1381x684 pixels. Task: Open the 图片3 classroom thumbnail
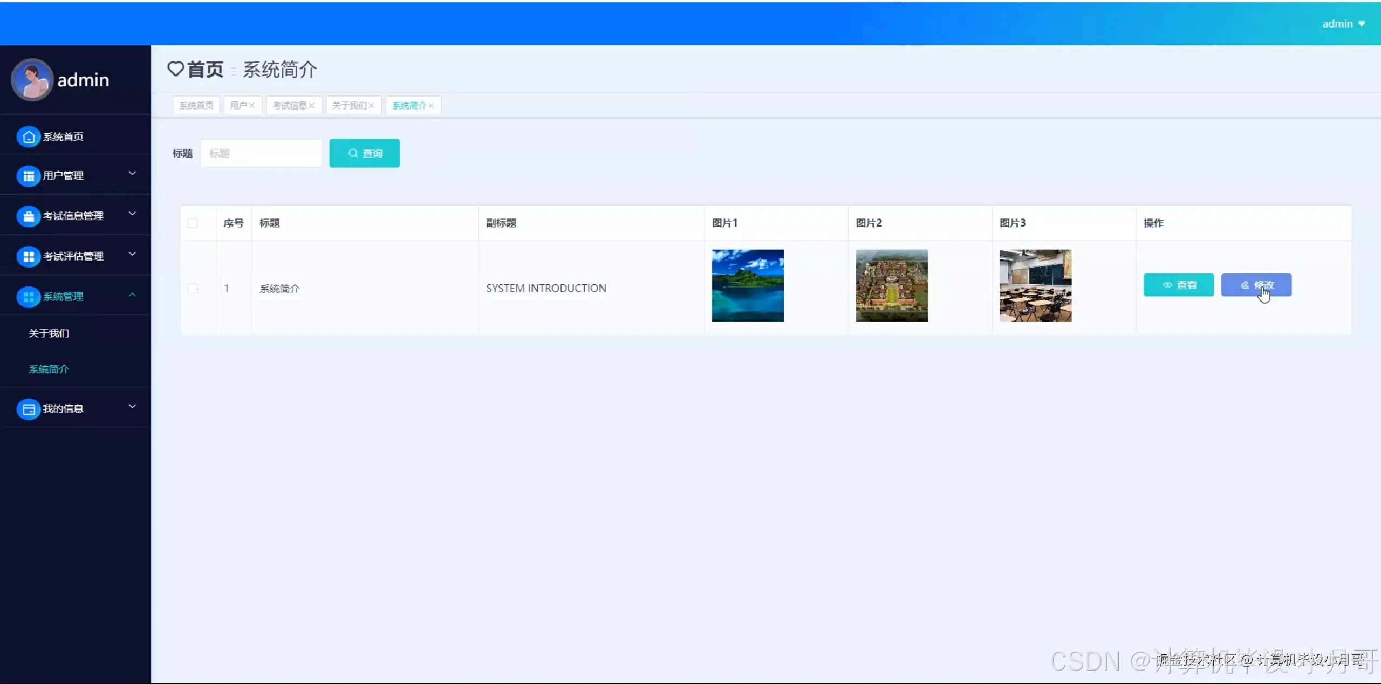[x=1035, y=285]
